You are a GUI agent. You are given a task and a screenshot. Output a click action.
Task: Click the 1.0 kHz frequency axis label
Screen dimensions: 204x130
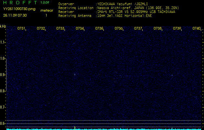pyautogui.click(x=3, y=58)
